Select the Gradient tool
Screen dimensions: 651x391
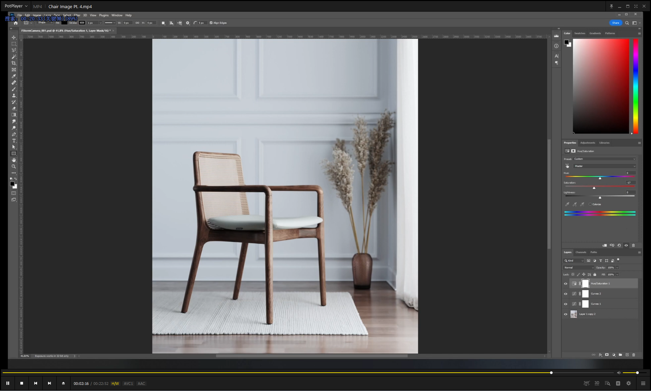pyautogui.click(x=14, y=115)
